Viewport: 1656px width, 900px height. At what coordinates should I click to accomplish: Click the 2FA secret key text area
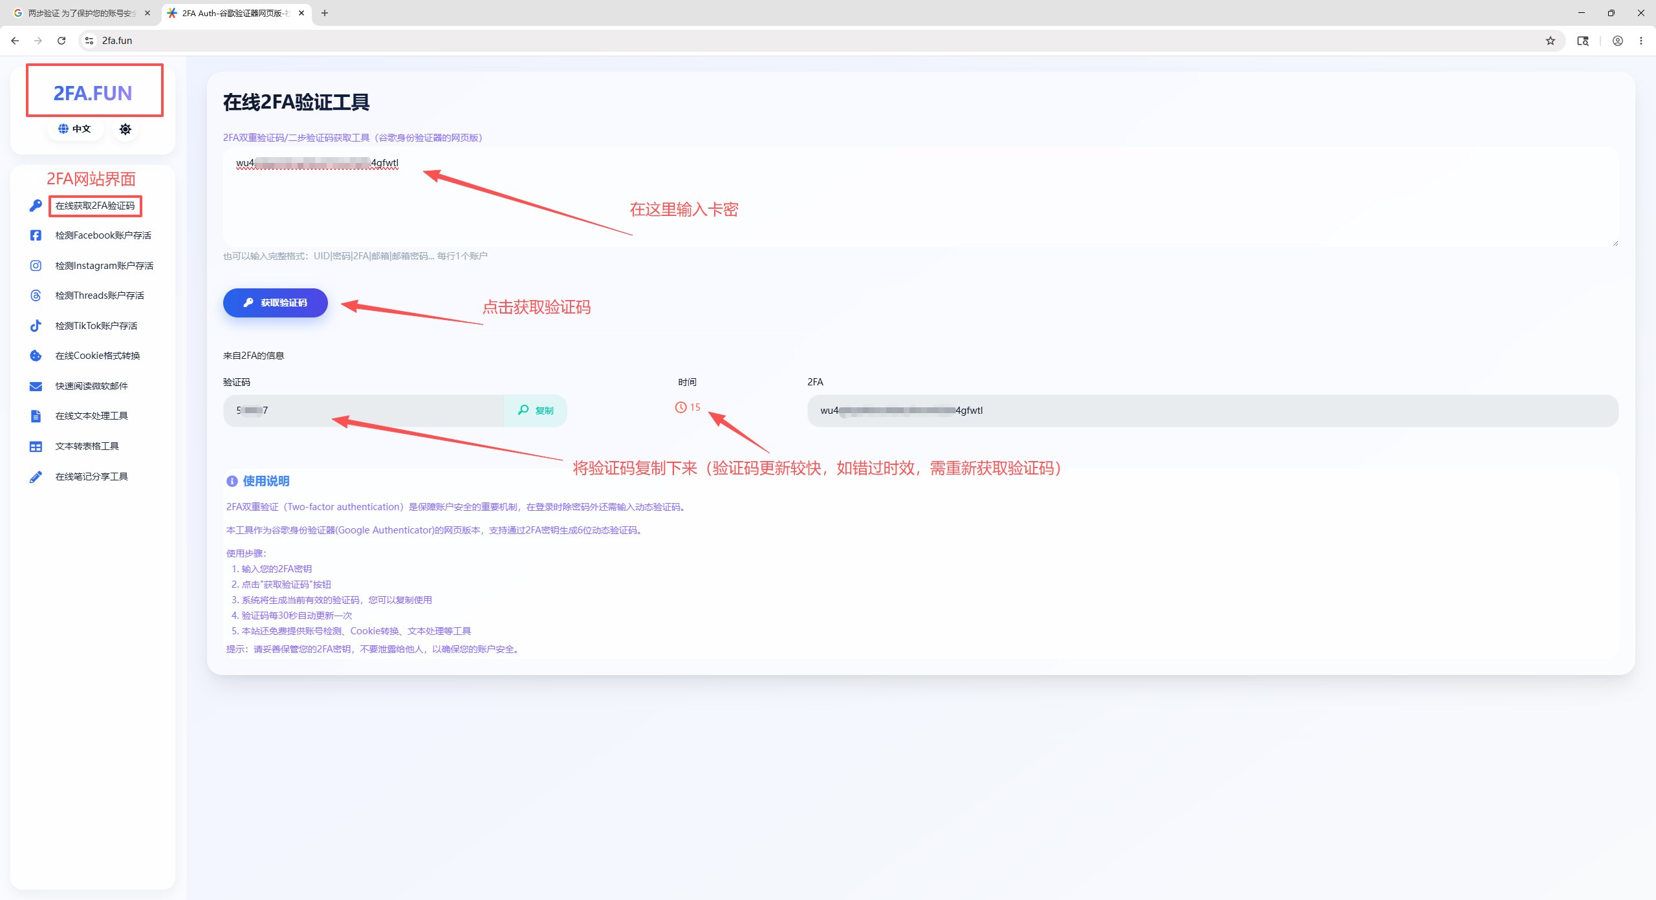[x=921, y=197]
